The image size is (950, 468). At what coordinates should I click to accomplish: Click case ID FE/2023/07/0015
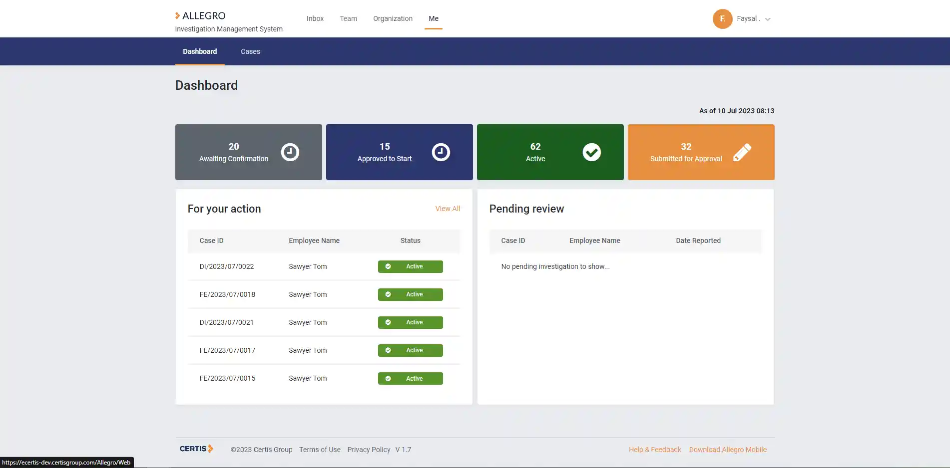pos(227,378)
